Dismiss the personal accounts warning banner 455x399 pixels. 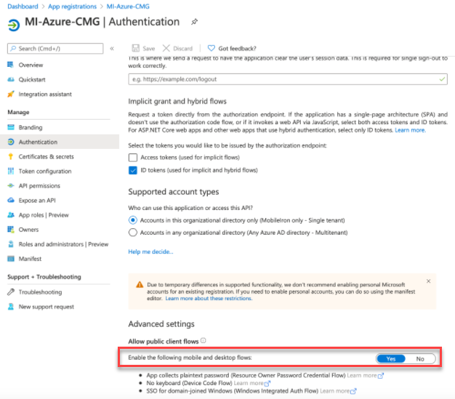pos(428,281)
